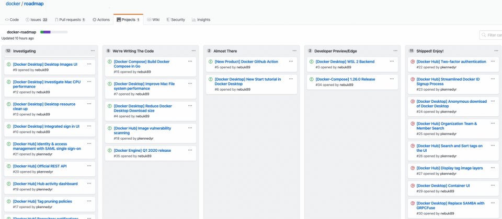
Task: Open the Actions tab
Action: pos(101,19)
